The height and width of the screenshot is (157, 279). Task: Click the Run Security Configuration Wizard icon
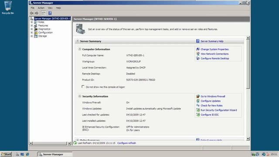(198, 110)
